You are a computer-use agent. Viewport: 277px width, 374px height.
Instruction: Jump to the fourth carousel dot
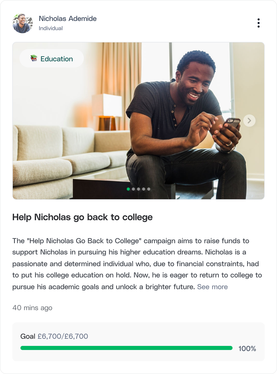144,189
